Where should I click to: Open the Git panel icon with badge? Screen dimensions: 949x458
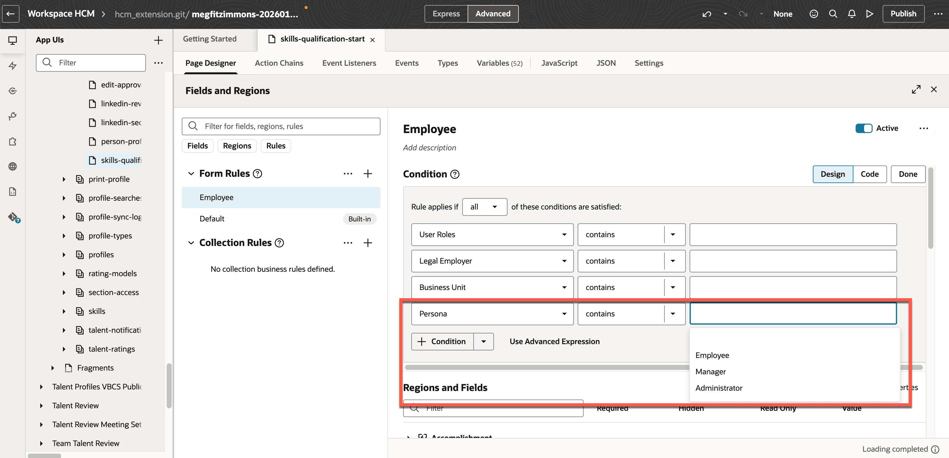click(x=13, y=217)
